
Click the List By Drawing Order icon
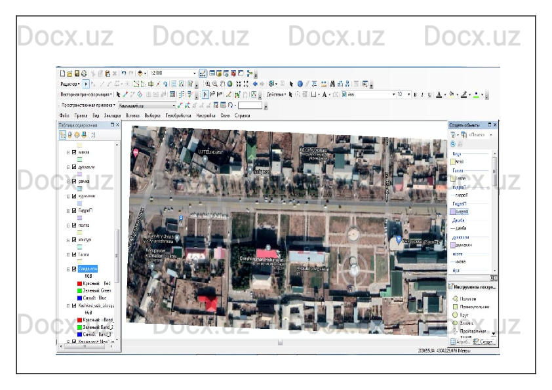tap(63, 135)
